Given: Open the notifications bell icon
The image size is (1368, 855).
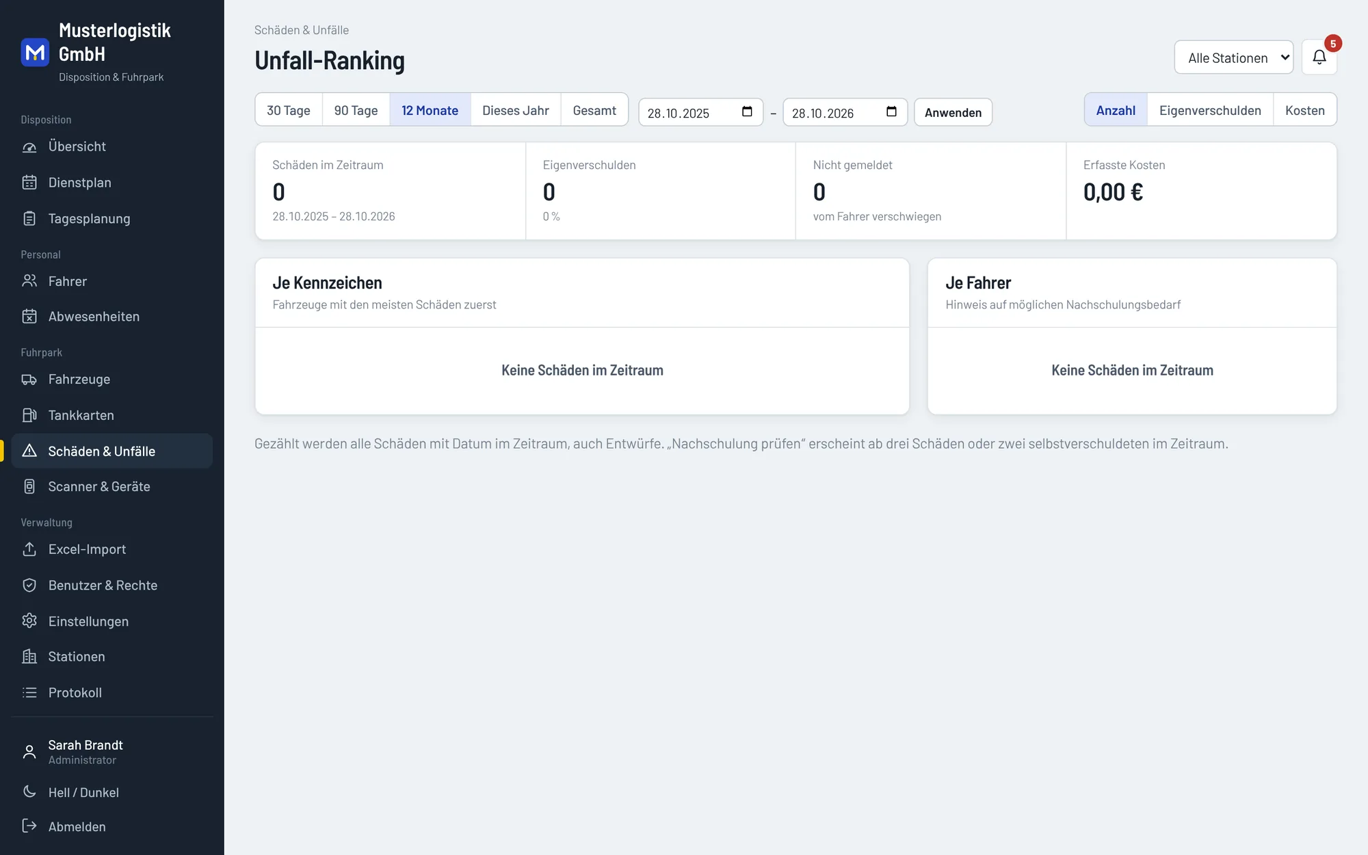Looking at the screenshot, I should pos(1319,57).
